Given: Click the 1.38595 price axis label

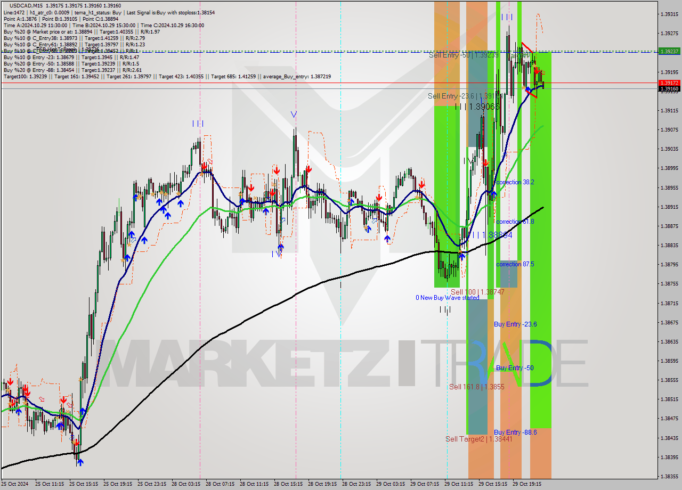Looking at the screenshot, I should pyautogui.click(x=669, y=361).
